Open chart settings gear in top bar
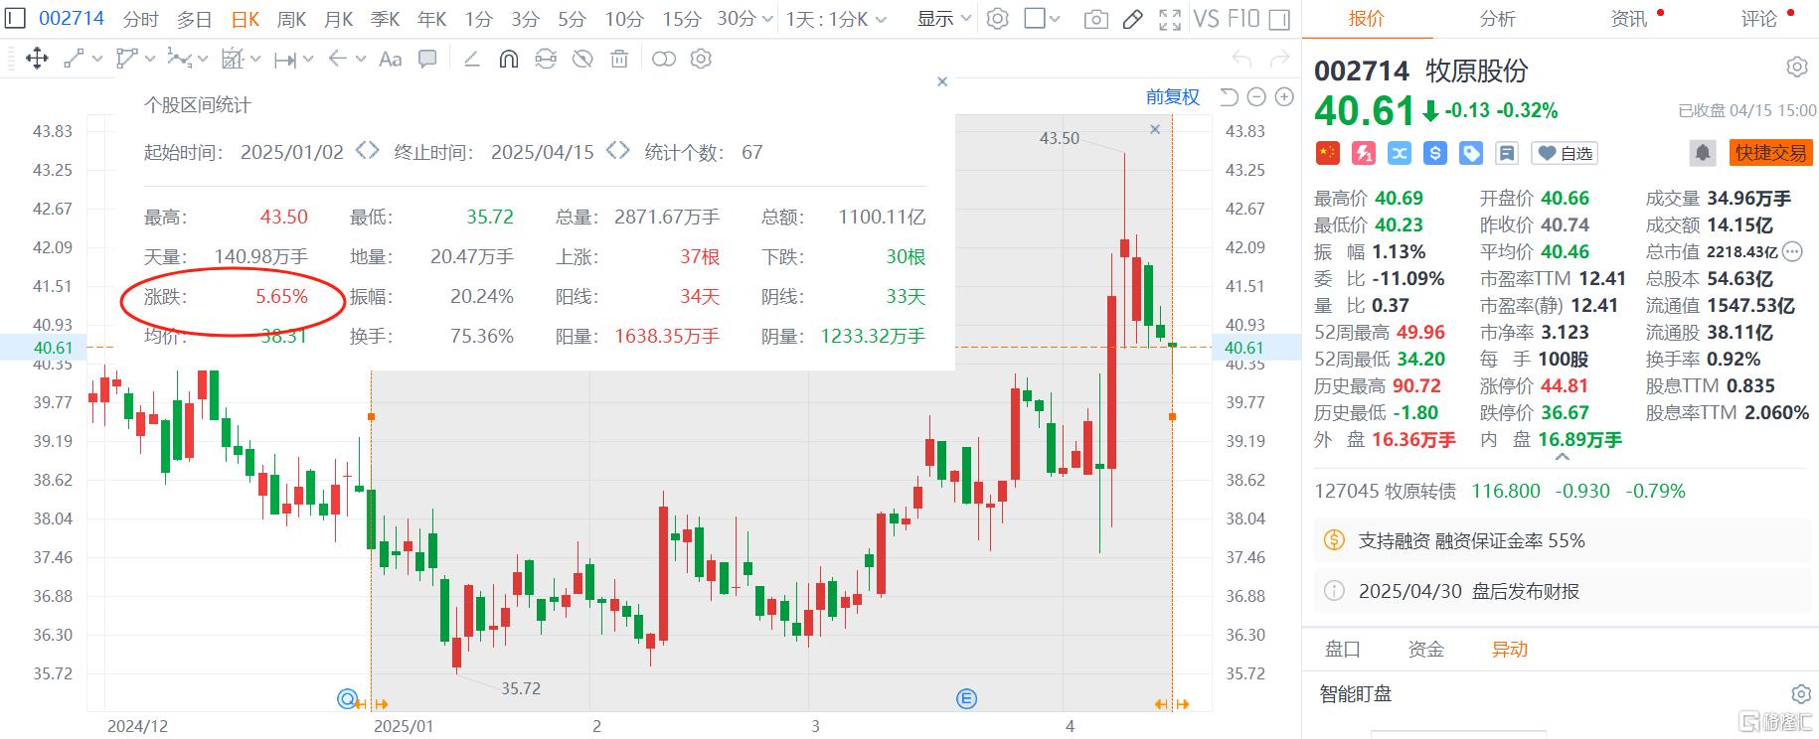Viewport: 1819px width, 739px height. (997, 19)
